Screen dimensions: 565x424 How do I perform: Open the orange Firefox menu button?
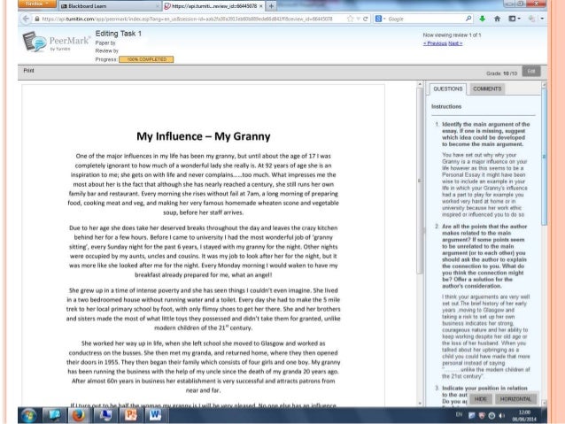(37, 4)
